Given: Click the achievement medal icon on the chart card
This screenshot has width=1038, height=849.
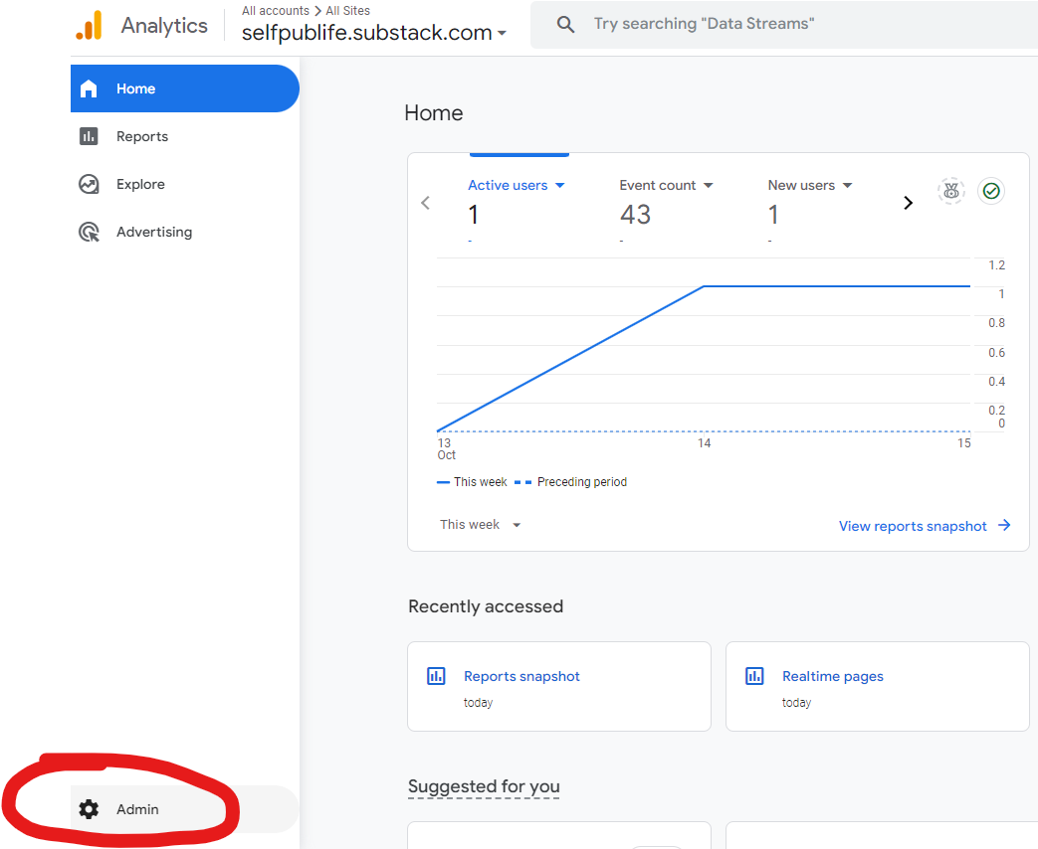Looking at the screenshot, I should [x=951, y=191].
